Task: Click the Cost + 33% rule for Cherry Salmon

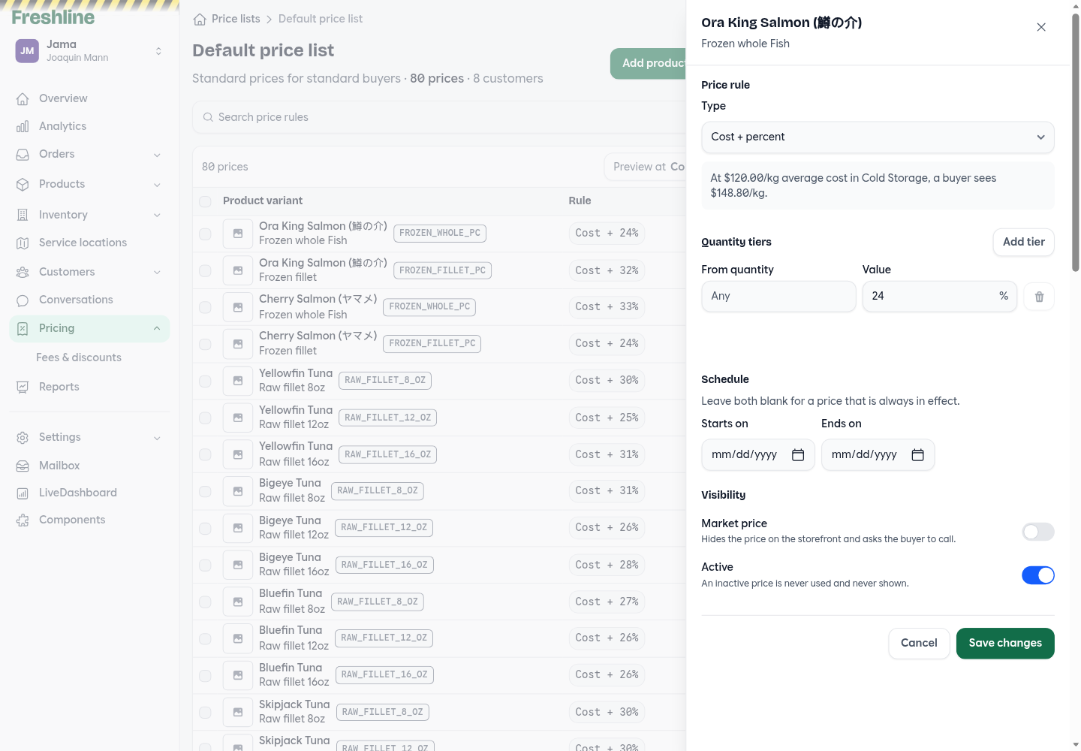Action: click(607, 307)
